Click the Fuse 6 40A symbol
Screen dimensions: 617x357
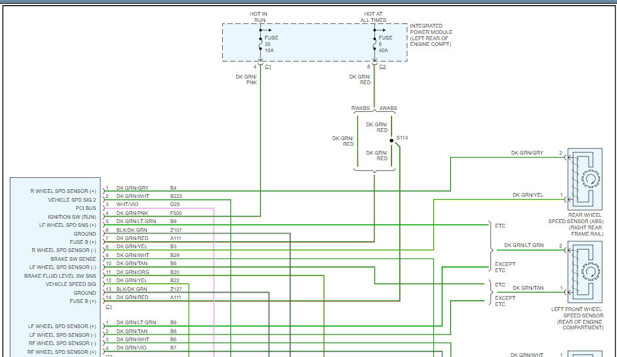click(375, 43)
